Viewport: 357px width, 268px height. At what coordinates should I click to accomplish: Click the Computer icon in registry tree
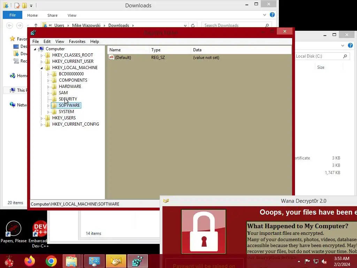point(41,49)
